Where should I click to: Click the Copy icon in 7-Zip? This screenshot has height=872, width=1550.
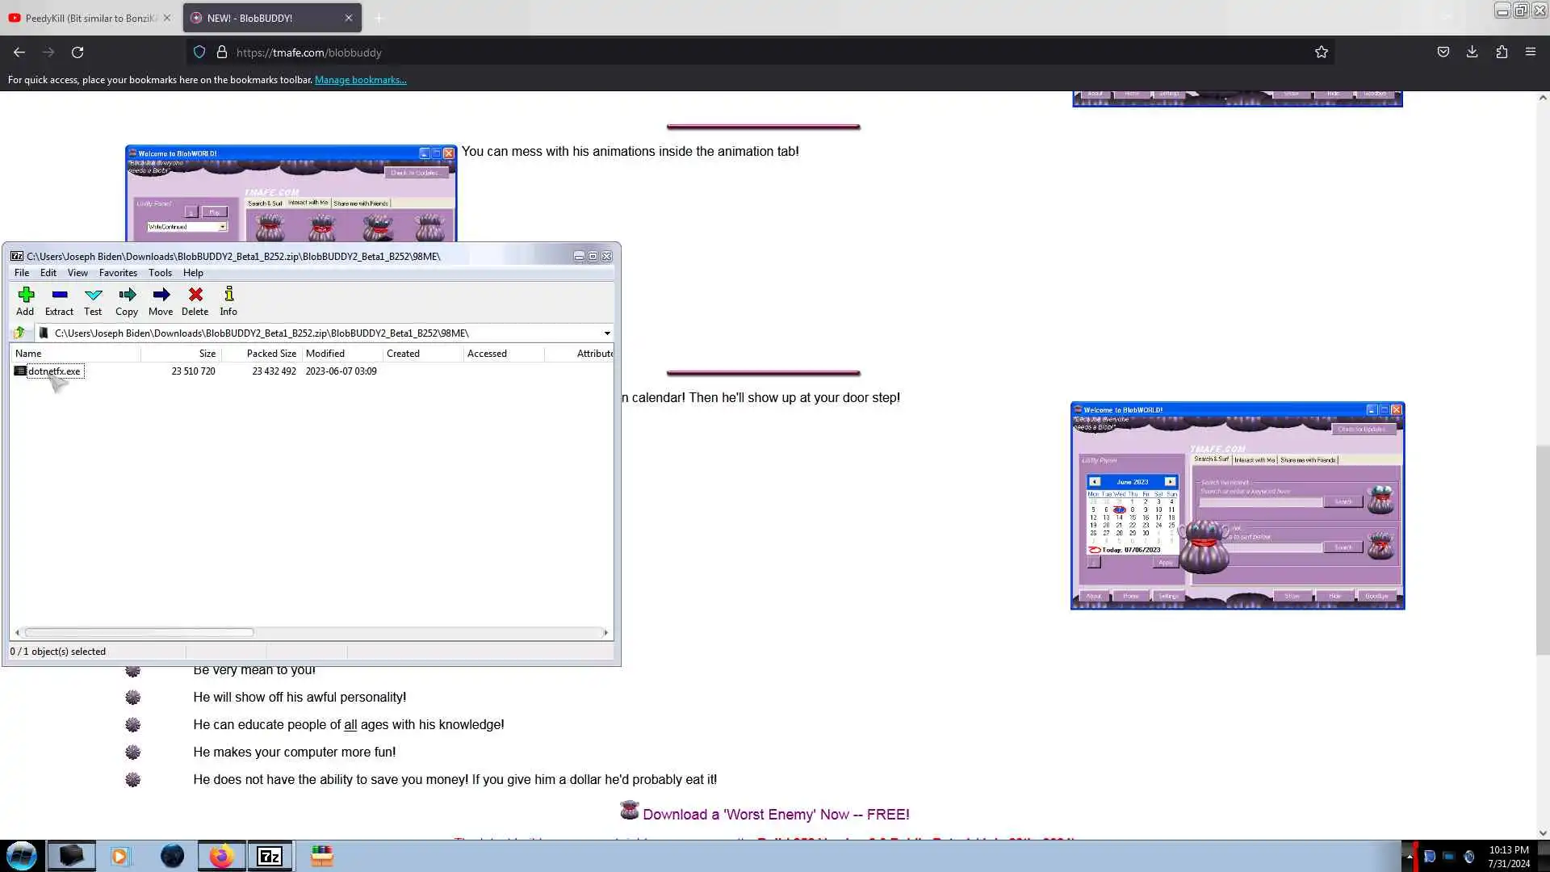point(127,300)
